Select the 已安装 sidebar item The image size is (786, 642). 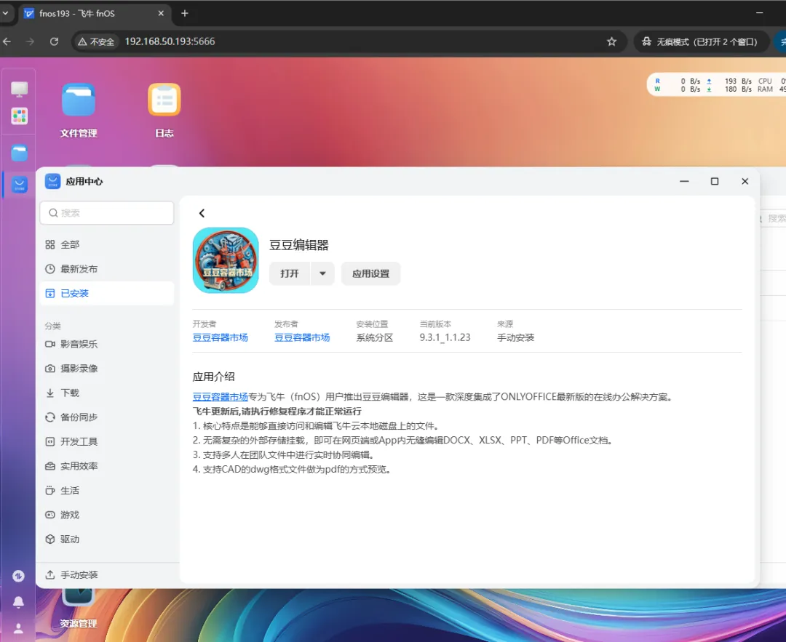(107, 294)
